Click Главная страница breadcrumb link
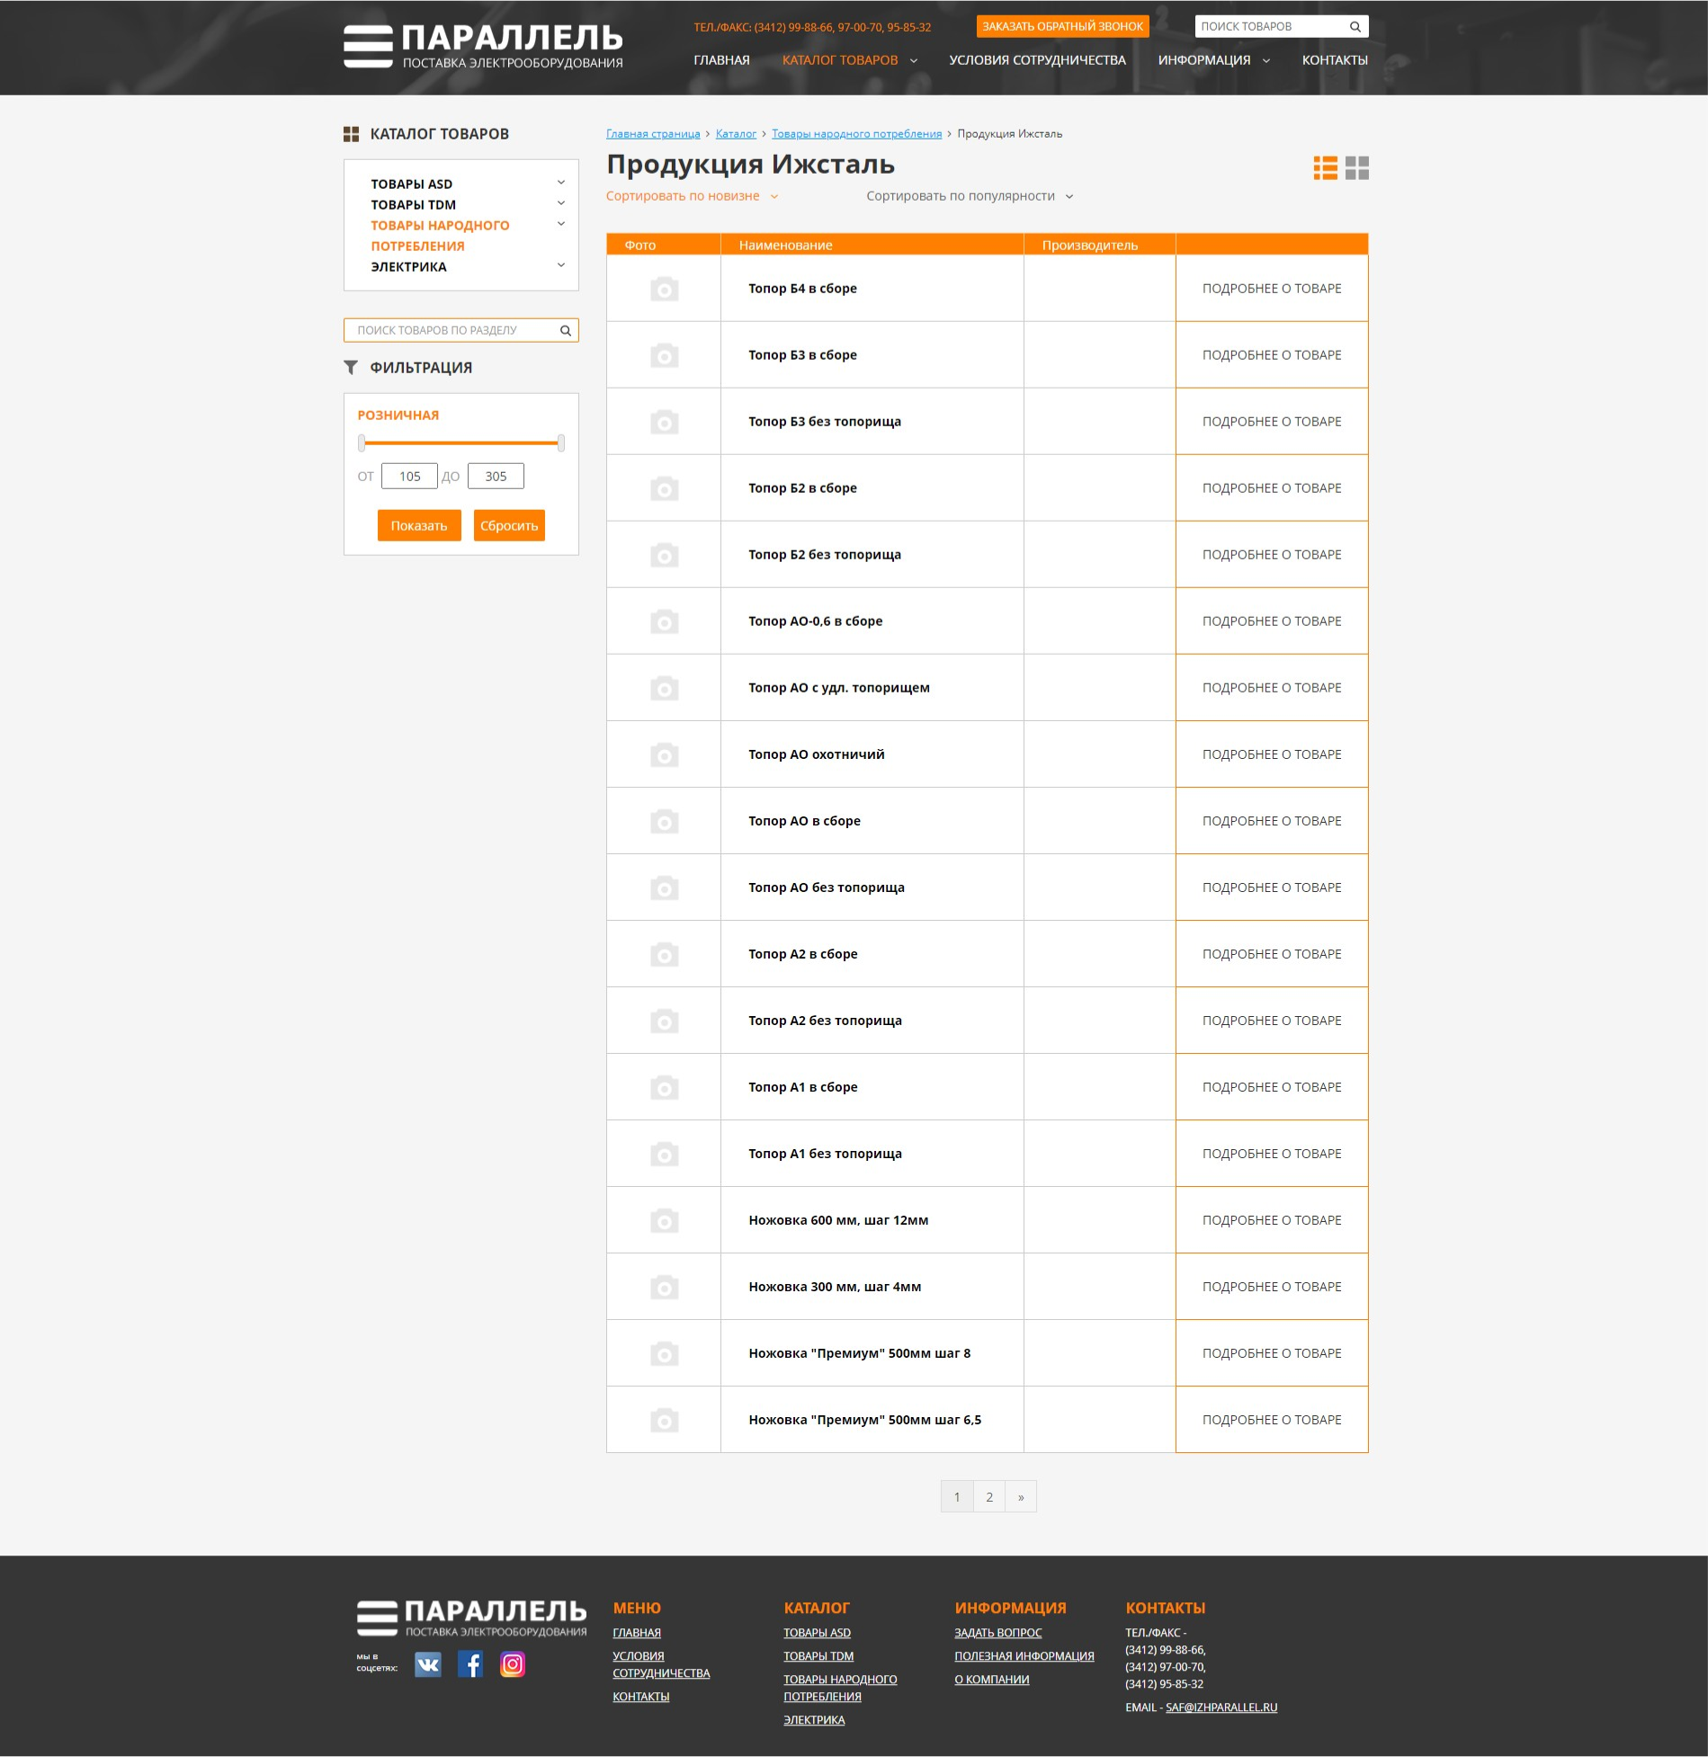This screenshot has width=1708, height=1757. 653,134
